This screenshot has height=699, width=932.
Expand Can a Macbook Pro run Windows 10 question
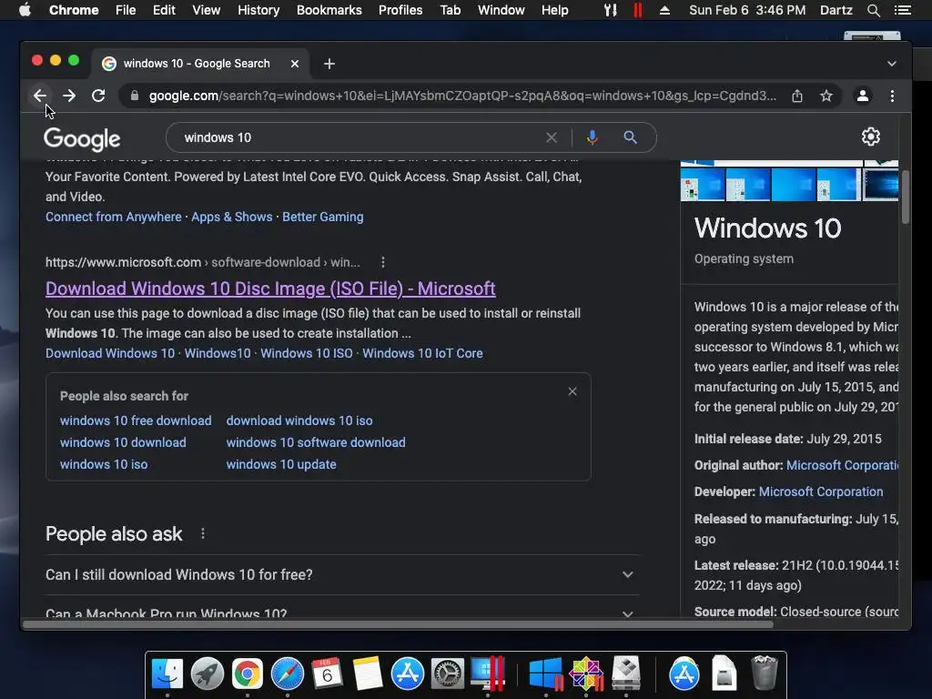pyautogui.click(x=340, y=611)
